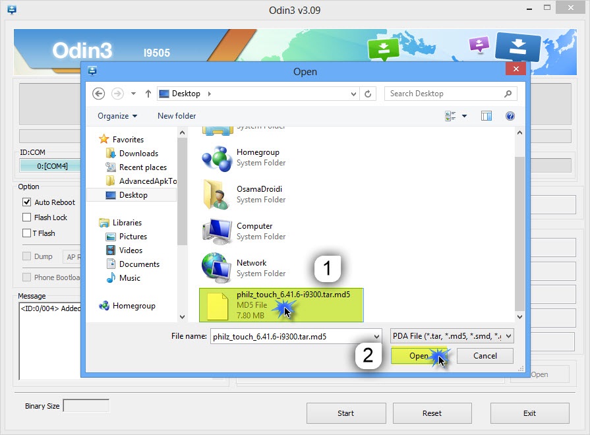Toggle Dump checkbox in Odin3
Viewport: 590px width, 435px height.
point(27,256)
